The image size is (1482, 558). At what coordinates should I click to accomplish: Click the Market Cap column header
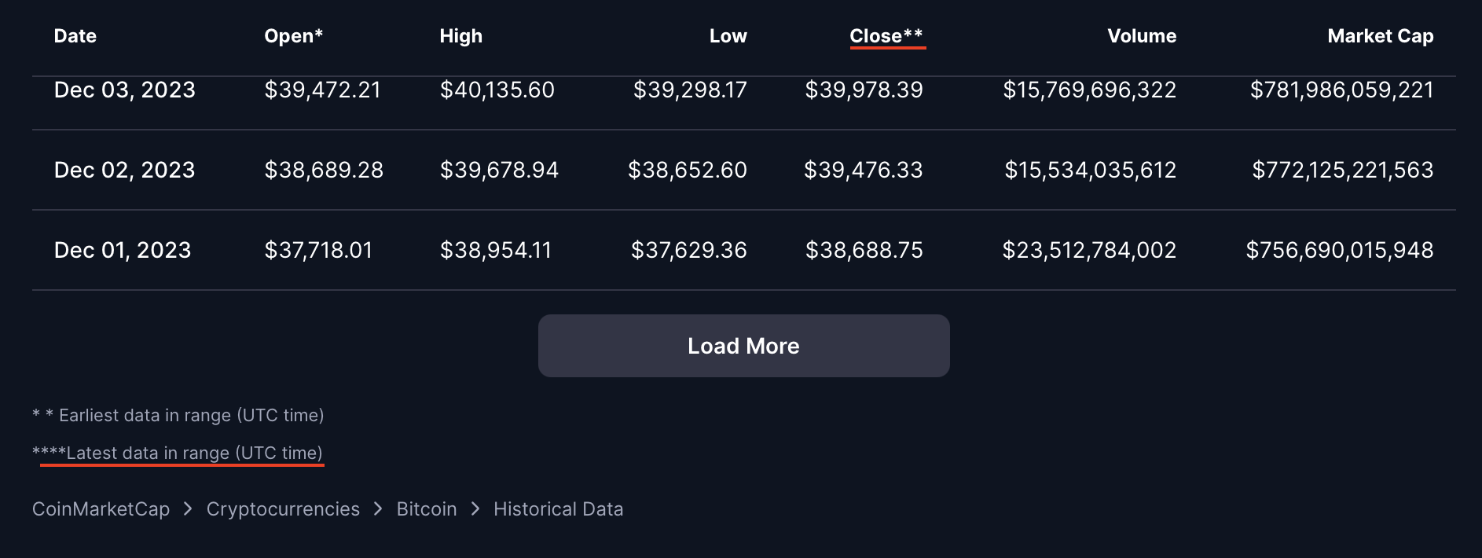tap(1380, 36)
